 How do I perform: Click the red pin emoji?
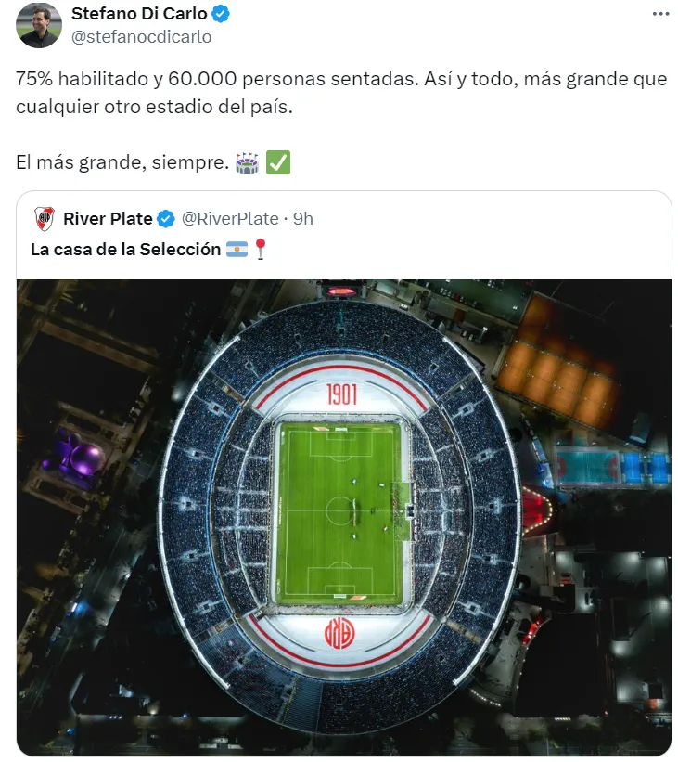(261, 249)
